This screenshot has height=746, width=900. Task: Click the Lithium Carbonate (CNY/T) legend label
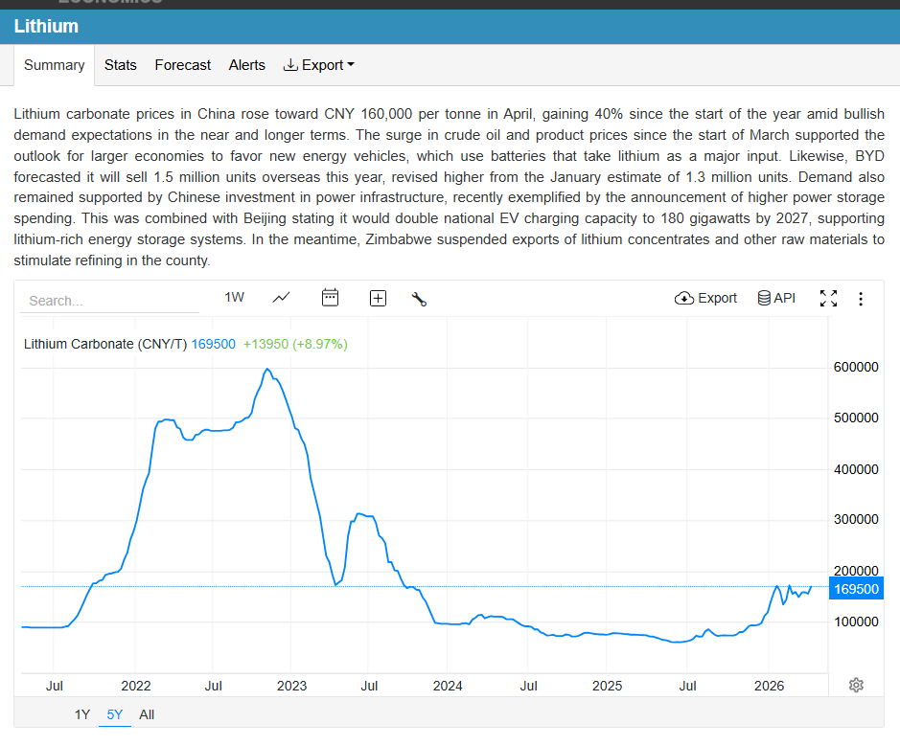(105, 344)
